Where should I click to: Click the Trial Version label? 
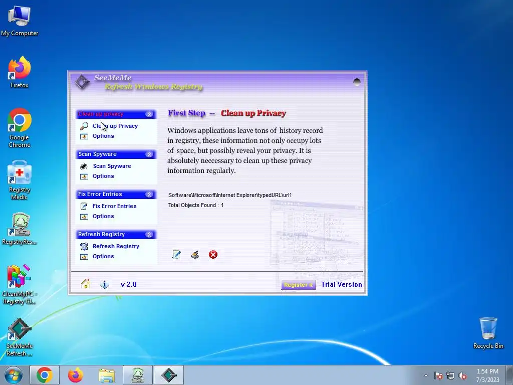341,285
